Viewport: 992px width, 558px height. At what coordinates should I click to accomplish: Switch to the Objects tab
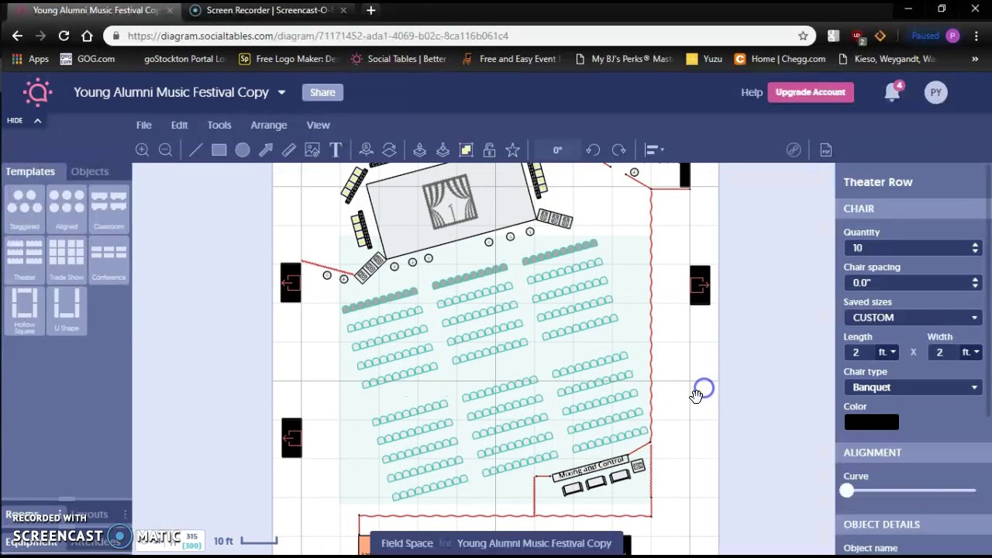(x=90, y=171)
